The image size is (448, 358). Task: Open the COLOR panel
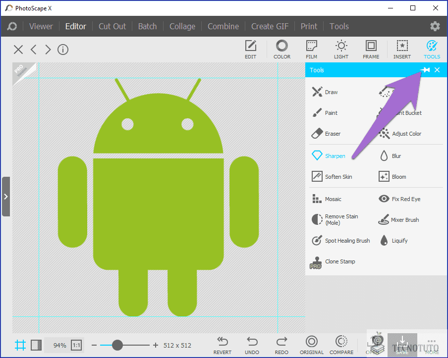coord(281,50)
